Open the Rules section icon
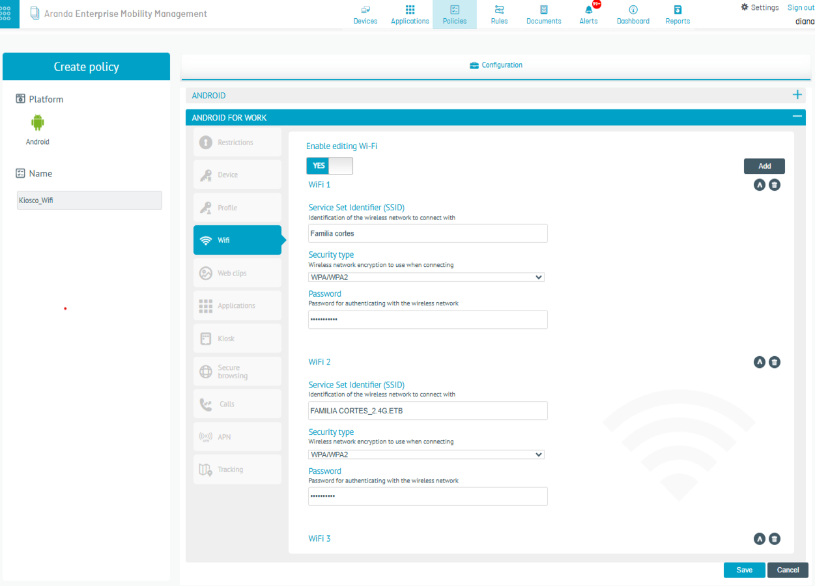815x586 pixels. click(500, 10)
